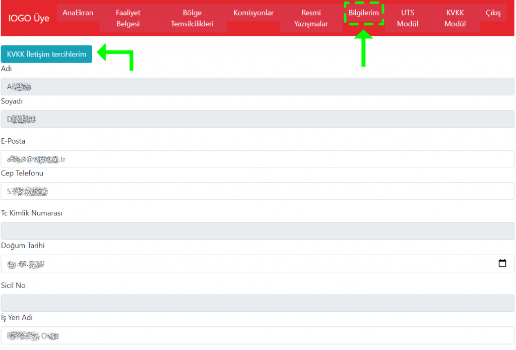Viewport: 516px width, 350px height.
Task: Click the IOGO Üye brand link
Action: (29, 18)
